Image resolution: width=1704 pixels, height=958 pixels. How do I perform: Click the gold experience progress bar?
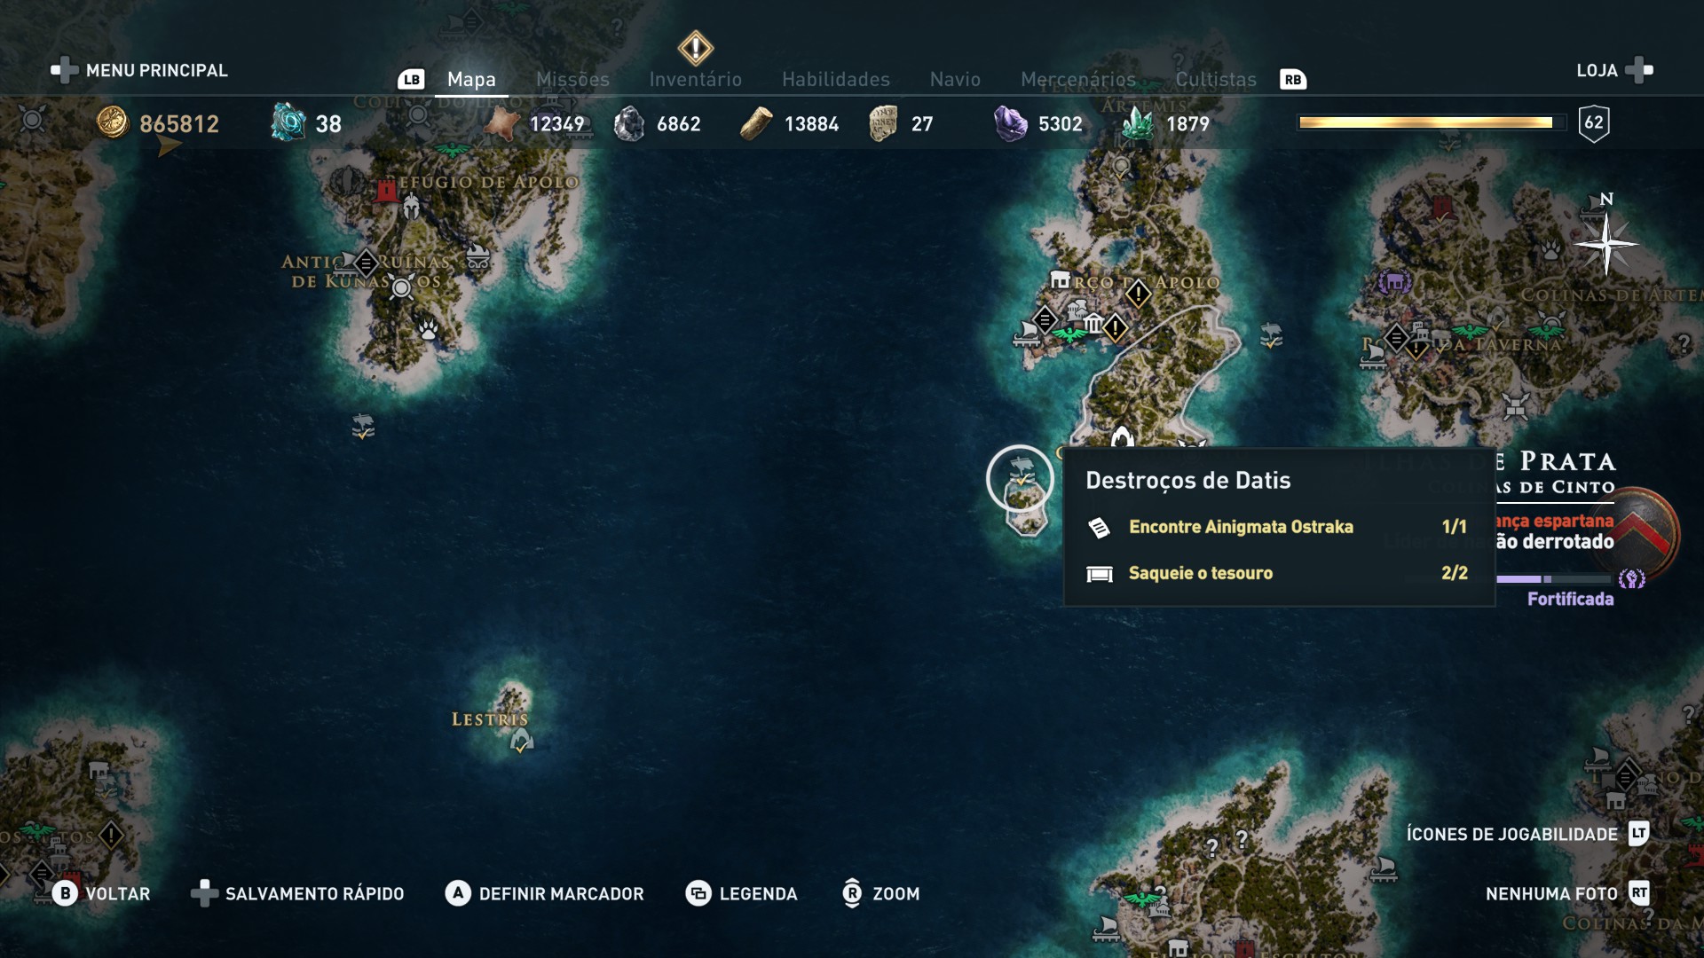1426,122
